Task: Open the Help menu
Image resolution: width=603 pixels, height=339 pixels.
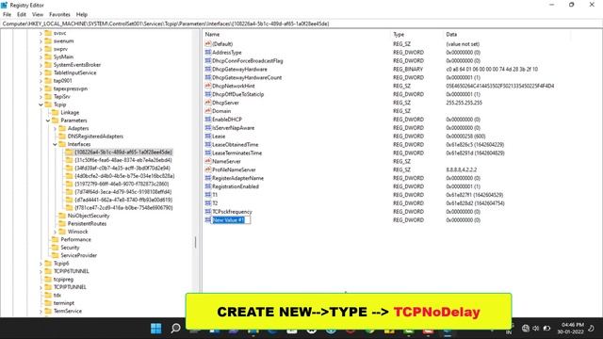Action: (x=82, y=14)
